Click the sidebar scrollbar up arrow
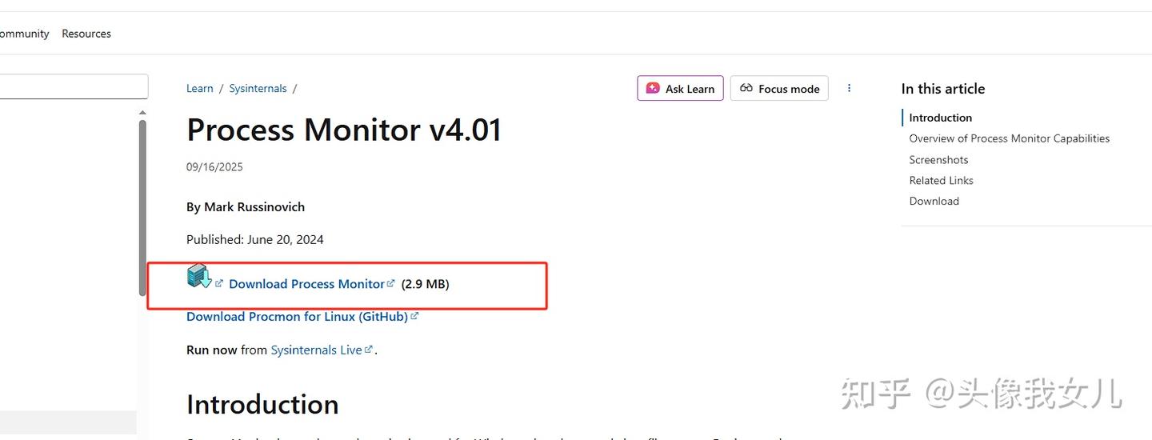The image size is (1152, 440). pos(142,113)
